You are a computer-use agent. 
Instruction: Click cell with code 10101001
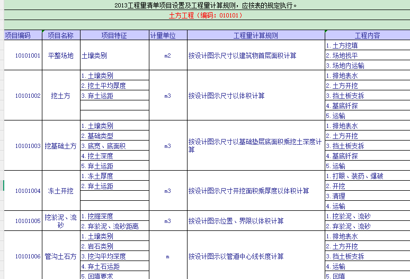23,55
